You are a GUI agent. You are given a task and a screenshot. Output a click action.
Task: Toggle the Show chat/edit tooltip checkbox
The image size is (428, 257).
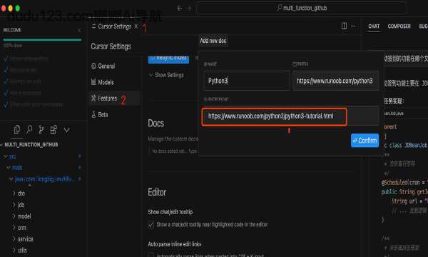151,225
